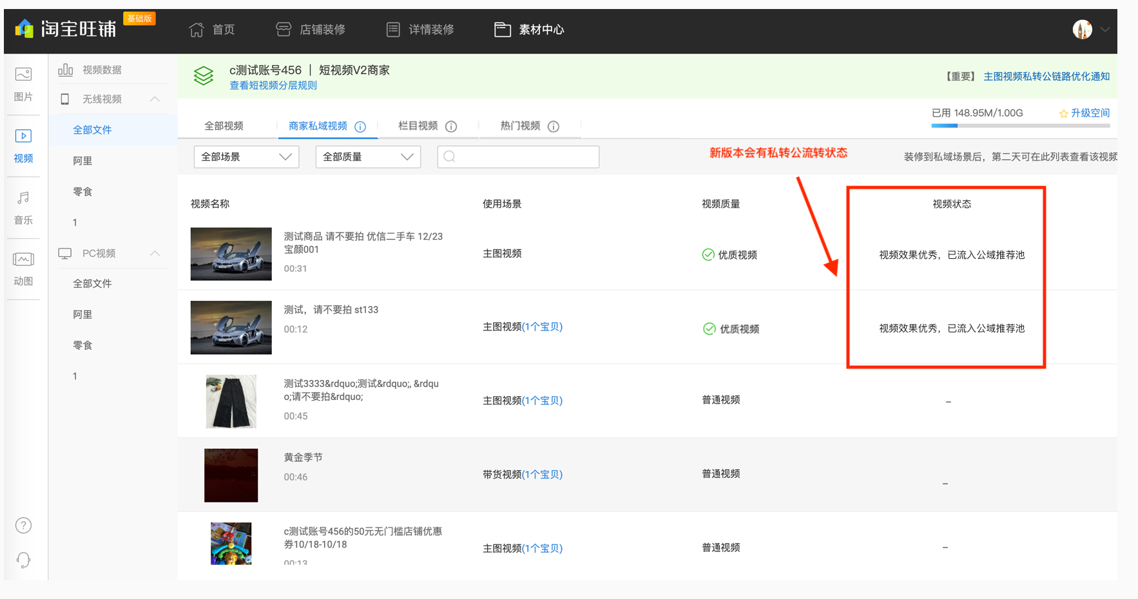The height and width of the screenshot is (599, 1138).
Task: Open the 全部场景 dropdown
Action: click(x=246, y=157)
